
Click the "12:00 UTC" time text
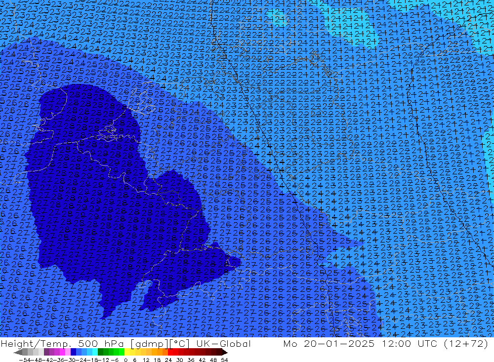click(411, 343)
